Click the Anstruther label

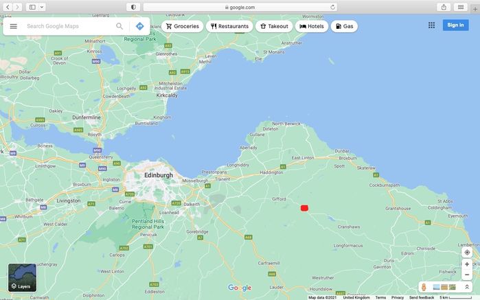tap(291, 43)
